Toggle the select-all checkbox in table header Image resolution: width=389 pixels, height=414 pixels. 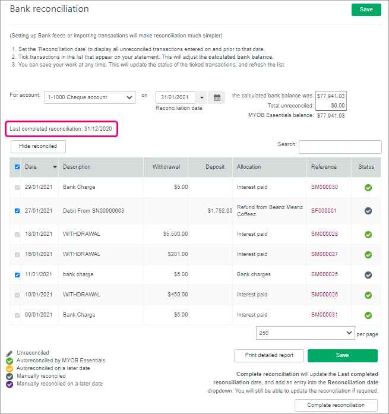pyautogui.click(x=17, y=167)
